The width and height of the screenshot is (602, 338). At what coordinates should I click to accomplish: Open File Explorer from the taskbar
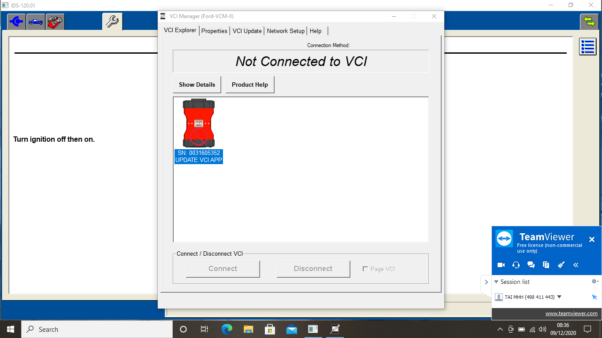pyautogui.click(x=248, y=329)
